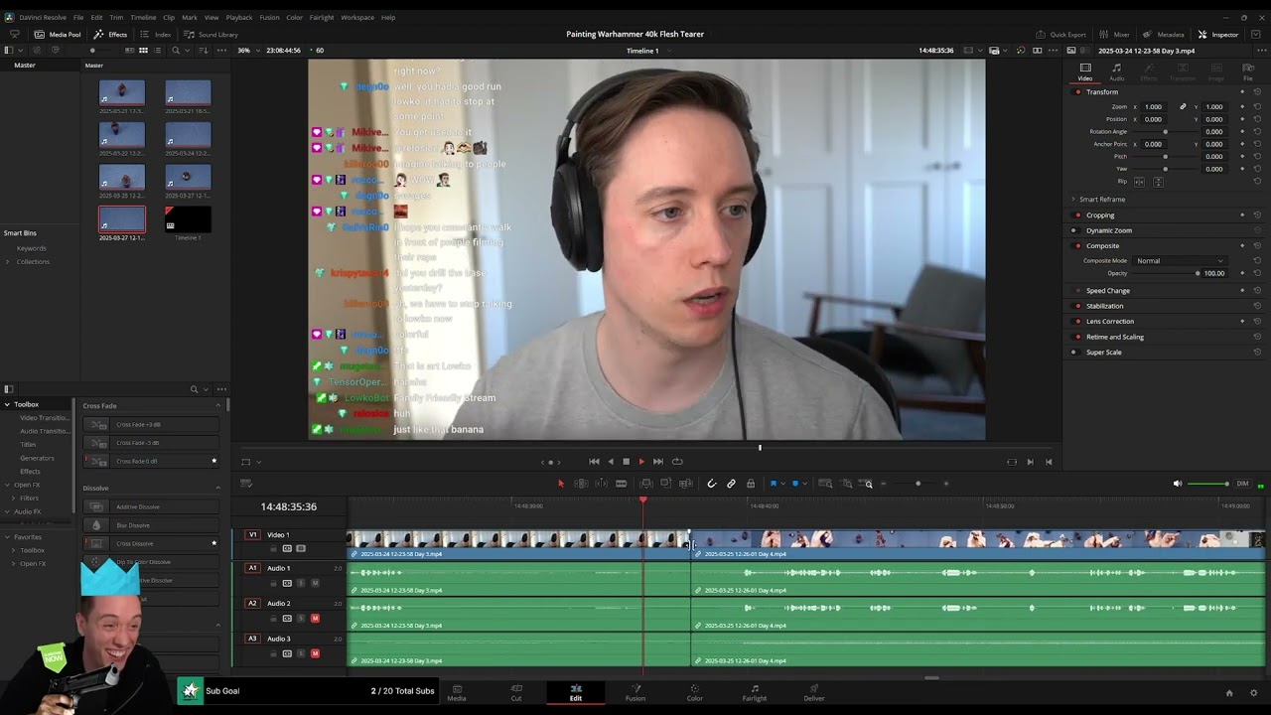
Task: Collapse the Favorites tree
Action: [7, 537]
